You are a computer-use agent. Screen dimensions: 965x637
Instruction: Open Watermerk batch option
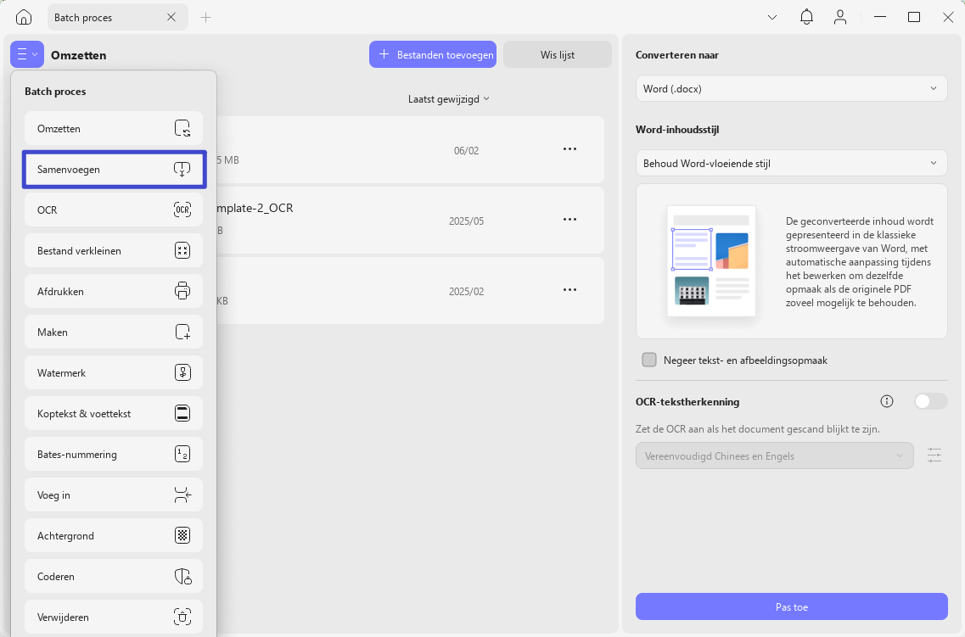pyautogui.click(x=114, y=372)
